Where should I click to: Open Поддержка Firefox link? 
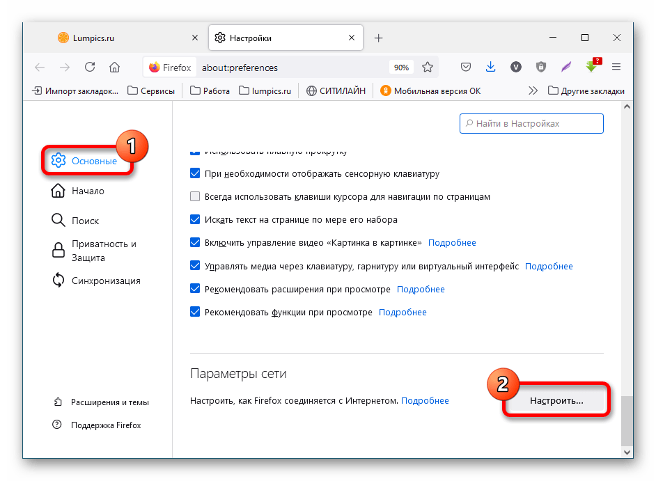[x=97, y=425]
